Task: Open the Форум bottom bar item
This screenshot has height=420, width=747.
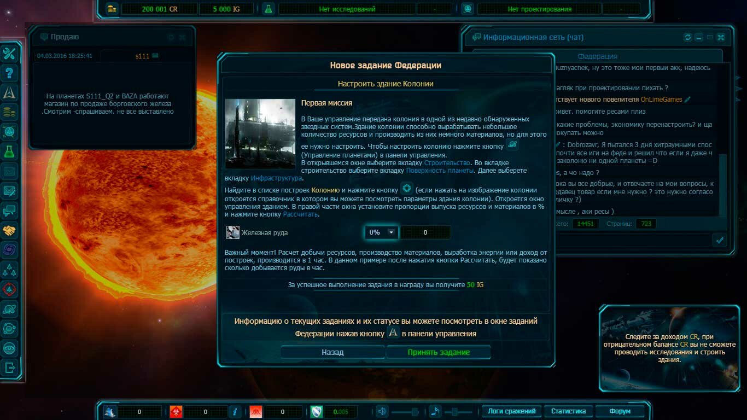Action: [620, 411]
